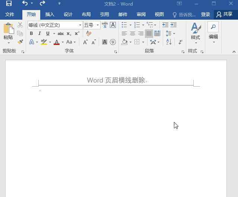Viewport: 238px width, 197px height.
Task: Apply character border with boxed A icon
Action: pyautogui.click(x=113, y=25)
